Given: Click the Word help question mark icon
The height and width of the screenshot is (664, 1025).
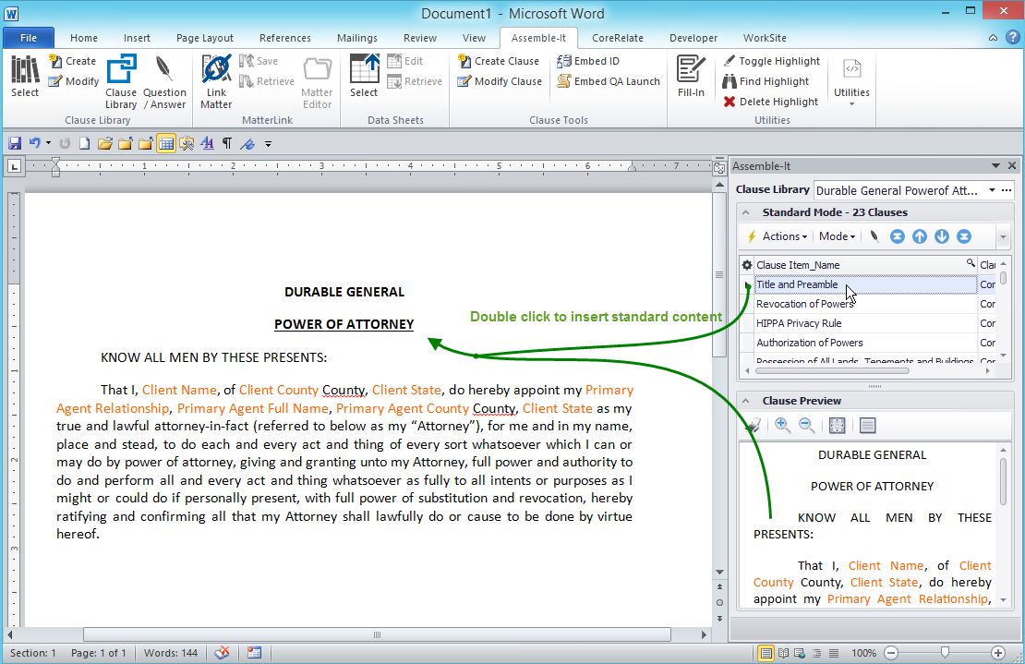Looking at the screenshot, I should [1013, 37].
